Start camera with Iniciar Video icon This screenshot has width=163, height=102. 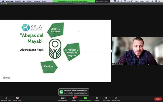click(x=17, y=98)
